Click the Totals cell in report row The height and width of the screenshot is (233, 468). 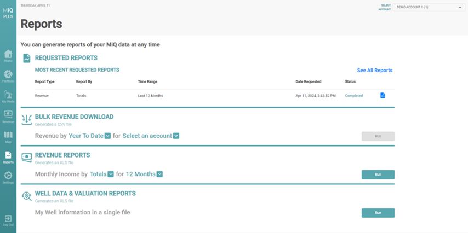click(81, 96)
